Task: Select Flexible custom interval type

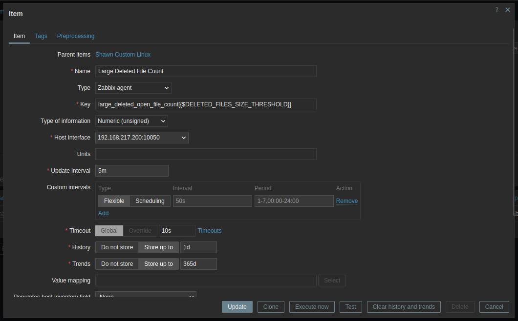Action: coord(114,201)
